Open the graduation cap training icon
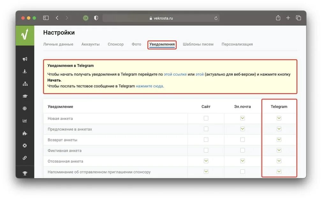 (x=25, y=96)
